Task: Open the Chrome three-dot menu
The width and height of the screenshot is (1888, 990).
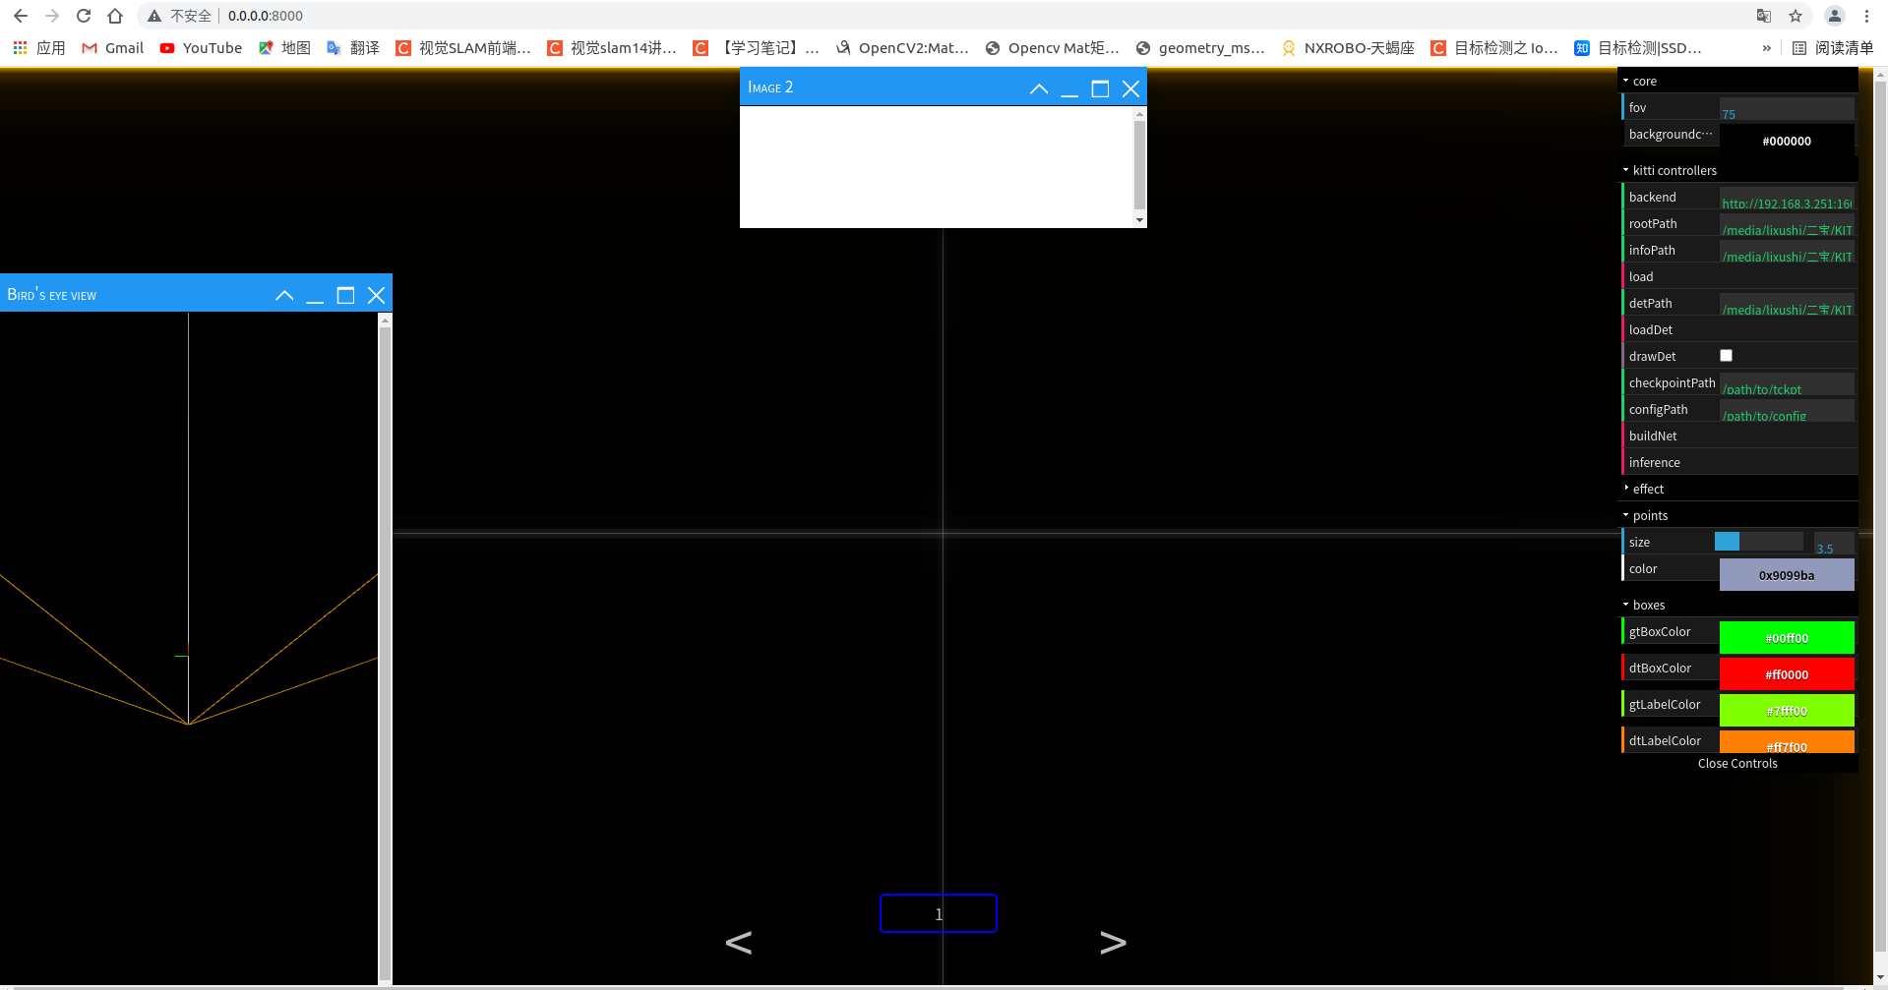Action: point(1866,16)
